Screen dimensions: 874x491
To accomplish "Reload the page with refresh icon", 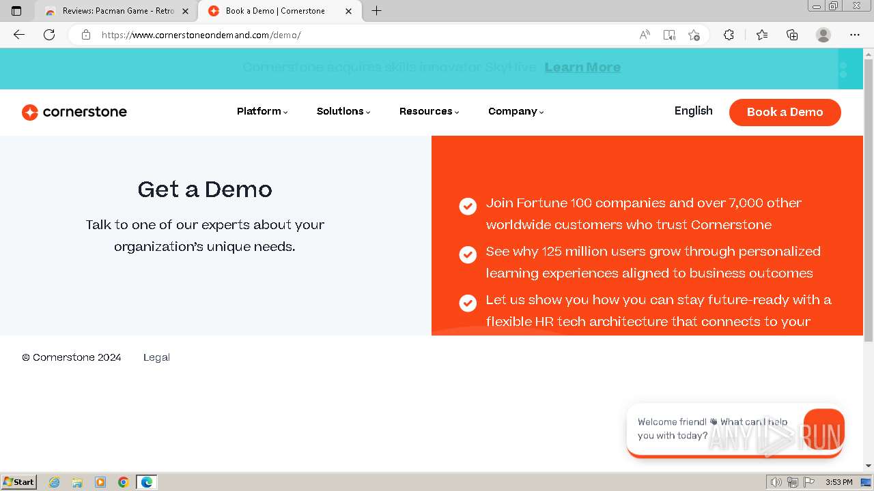I will point(49,35).
